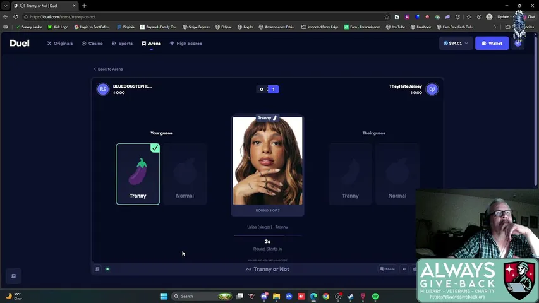Open the Facebook bookmark

click(x=421, y=27)
